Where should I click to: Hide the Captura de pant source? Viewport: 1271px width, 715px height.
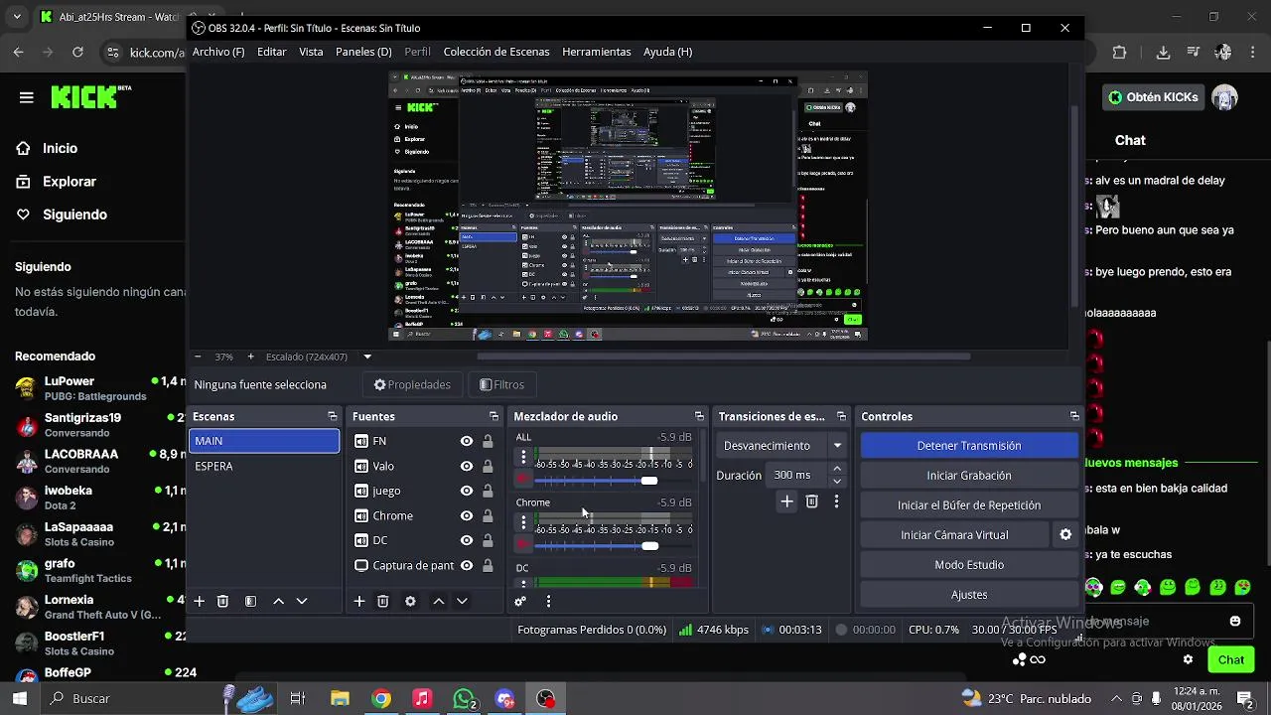pyautogui.click(x=467, y=565)
